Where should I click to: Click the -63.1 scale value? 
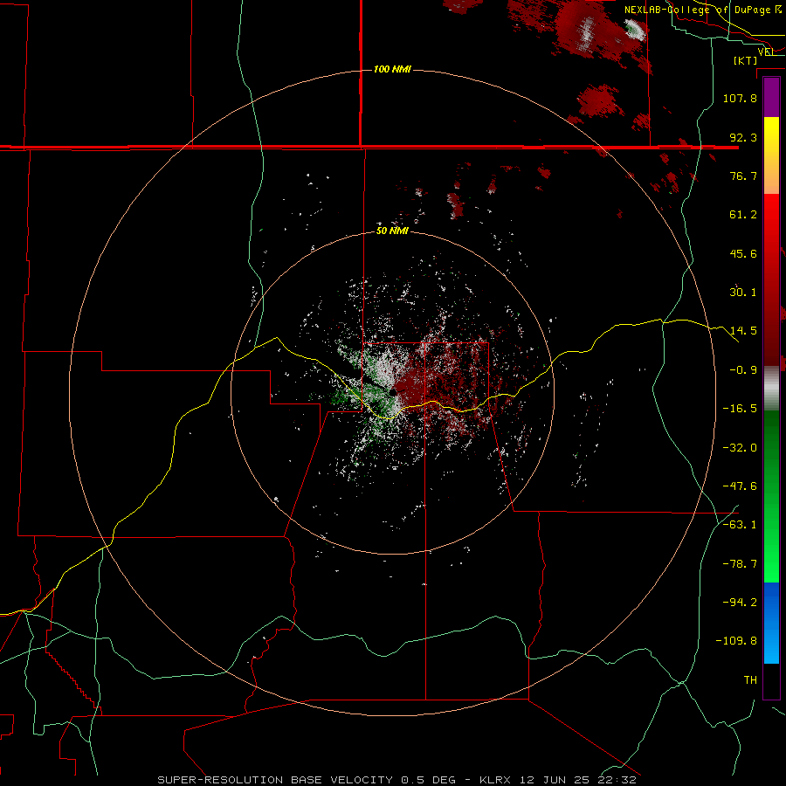pyautogui.click(x=740, y=525)
